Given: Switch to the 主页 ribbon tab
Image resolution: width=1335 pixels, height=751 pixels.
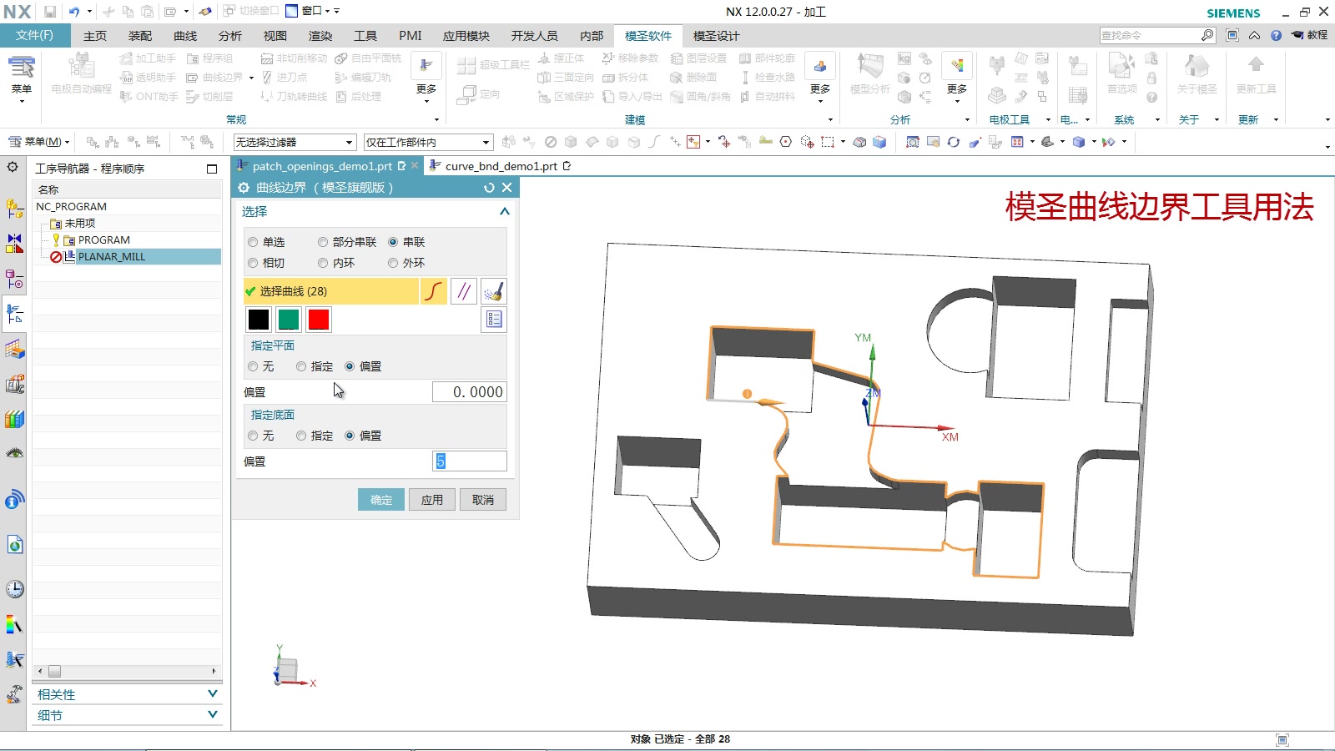Looking at the screenshot, I should click(x=95, y=36).
